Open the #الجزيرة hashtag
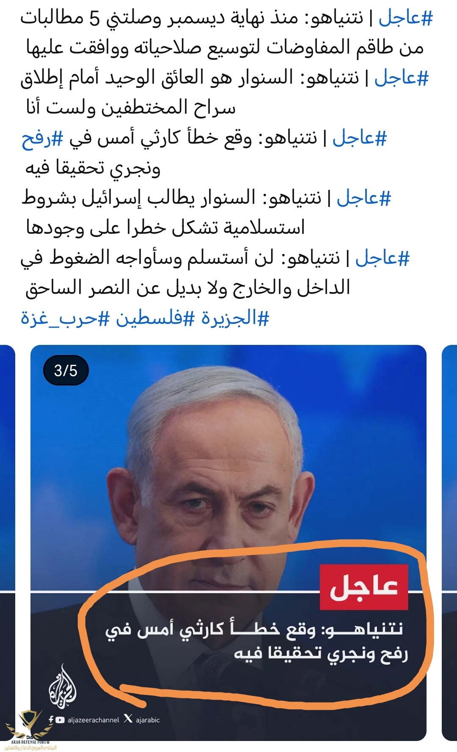 (x=235, y=318)
